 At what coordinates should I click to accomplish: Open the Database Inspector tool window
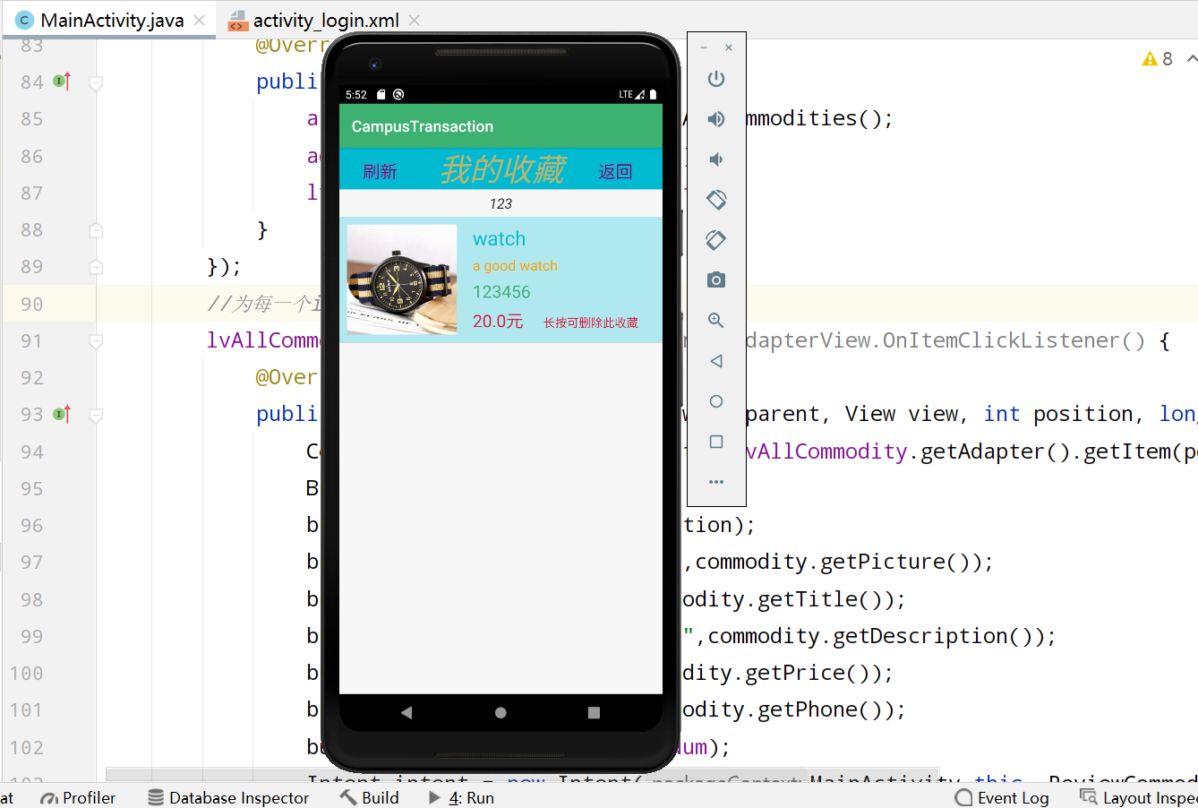[228, 797]
